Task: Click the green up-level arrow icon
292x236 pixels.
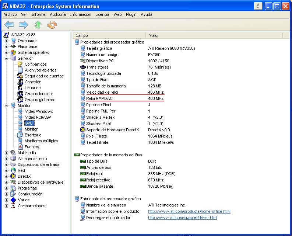Action: [38, 25]
